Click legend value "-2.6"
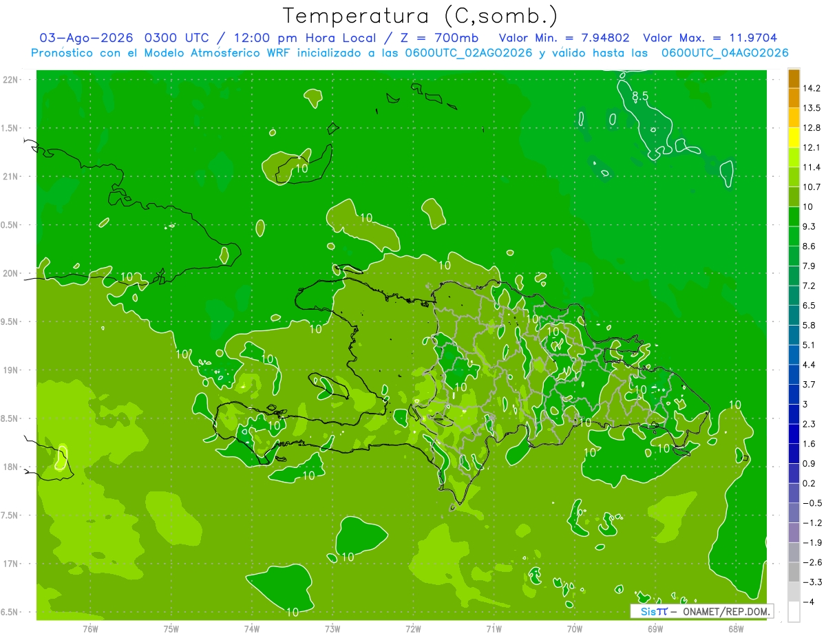The width and height of the screenshot is (826, 638). pos(812,562)
